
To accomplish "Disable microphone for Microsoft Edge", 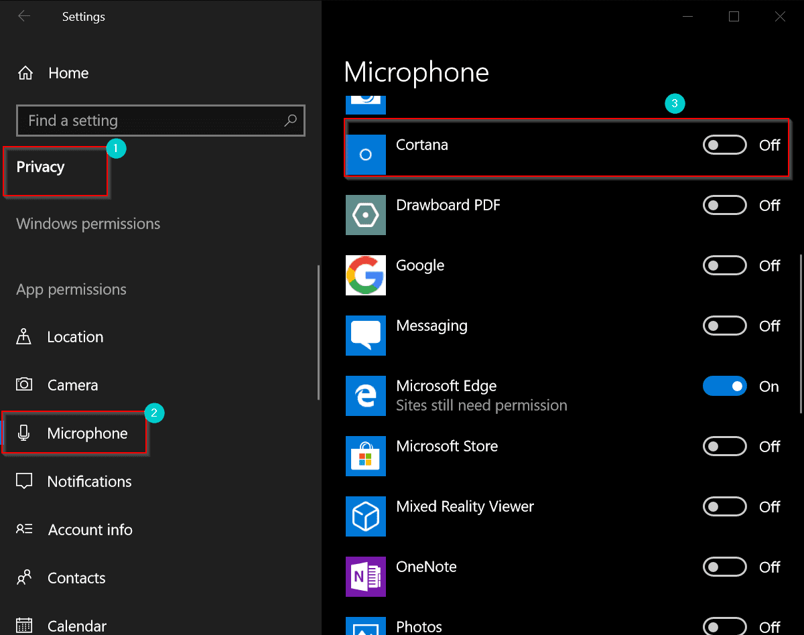I will click(724, 386).
